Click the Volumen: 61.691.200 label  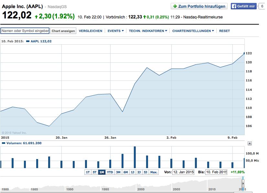click(24, 143)
